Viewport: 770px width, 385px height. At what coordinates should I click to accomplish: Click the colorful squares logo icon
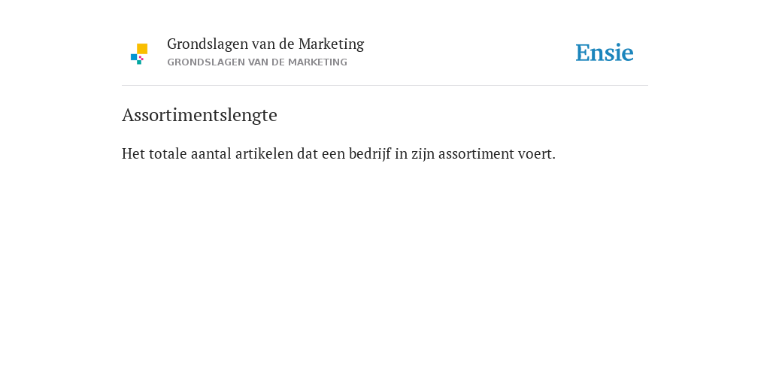click(x=139, y=54)
